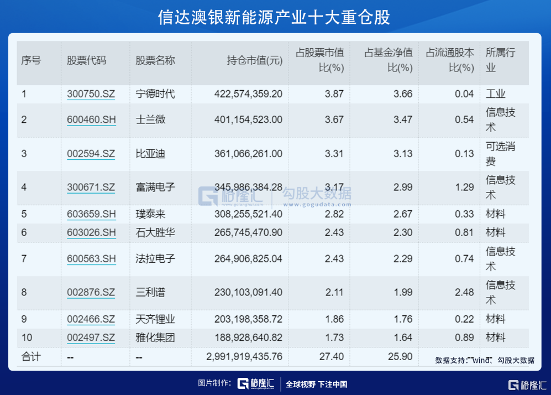Click the stock name 天齐锂业
This screenshot has height=395, width=551.
[x=155, y=319]
